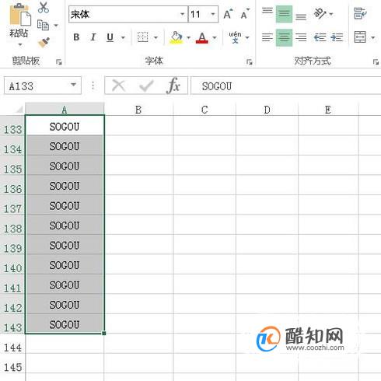Open the 对齐方式 group dialog launcher

click(x=376, y=62)
